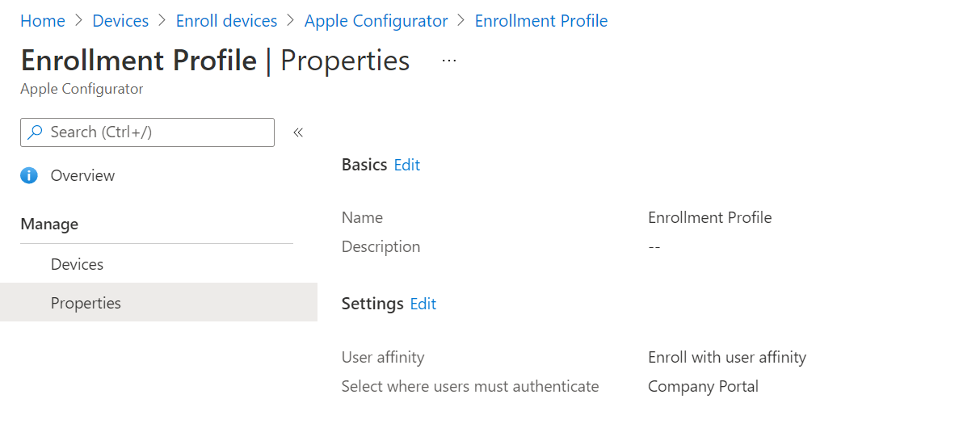Edit the Settings section

[423, 304]
